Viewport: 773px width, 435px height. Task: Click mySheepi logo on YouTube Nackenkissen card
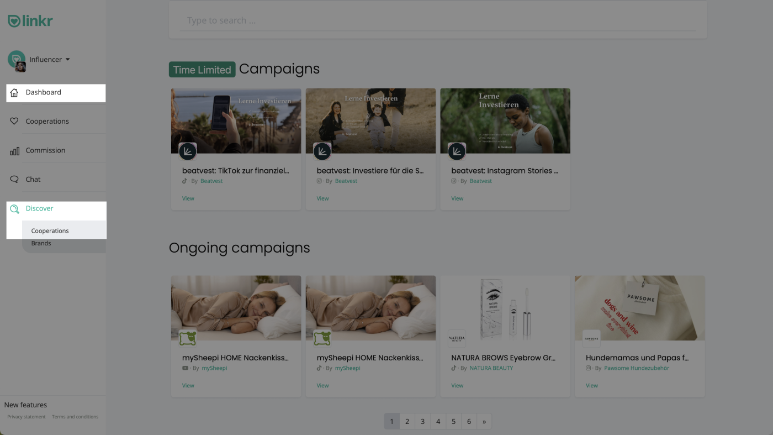click(188, 338)
